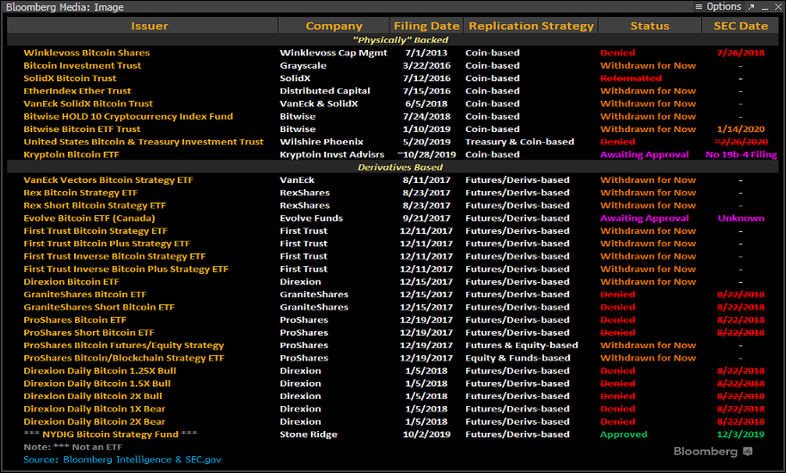Select Direxion Daily Bitcoin 1X Bear
Image resolution: width=786 pixels, height=473 pixels.
pos(95,409)
